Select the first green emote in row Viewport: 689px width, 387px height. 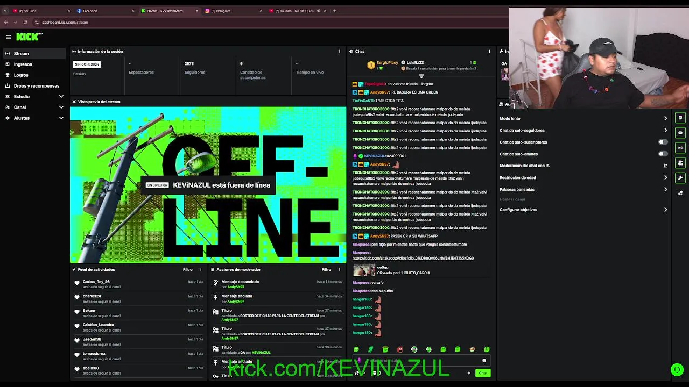point(356,349)
